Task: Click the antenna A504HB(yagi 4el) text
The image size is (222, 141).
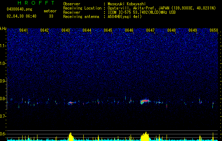Action: coord(125,17)
